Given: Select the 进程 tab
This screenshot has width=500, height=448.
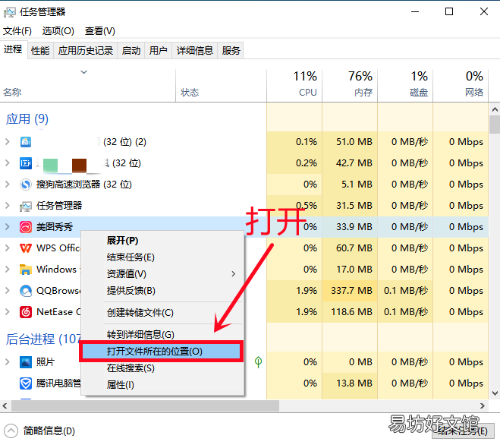Looking at the screenshot, I should (x=13, y=49).
